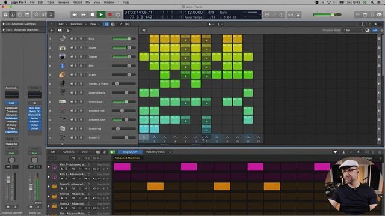The width and height of the screenshot is (385, 216).
Task: Open the Note Pads icon
Action: point(365,14)
